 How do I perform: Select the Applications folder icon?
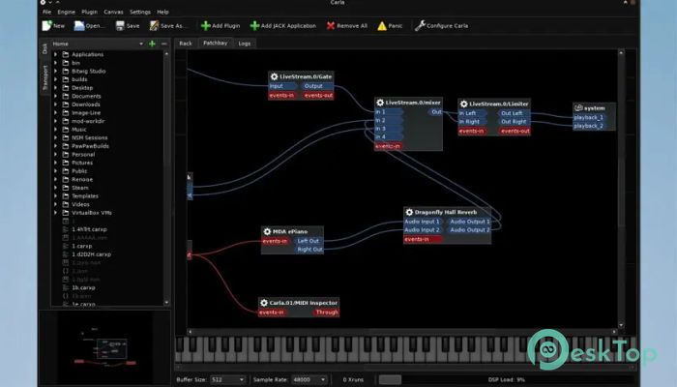pos(66,54)
